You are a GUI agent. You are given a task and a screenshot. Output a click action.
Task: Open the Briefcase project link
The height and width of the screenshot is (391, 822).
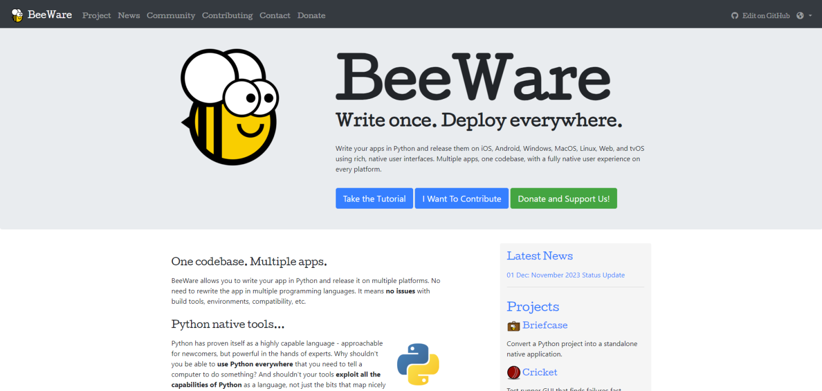(x=545, y=325)
